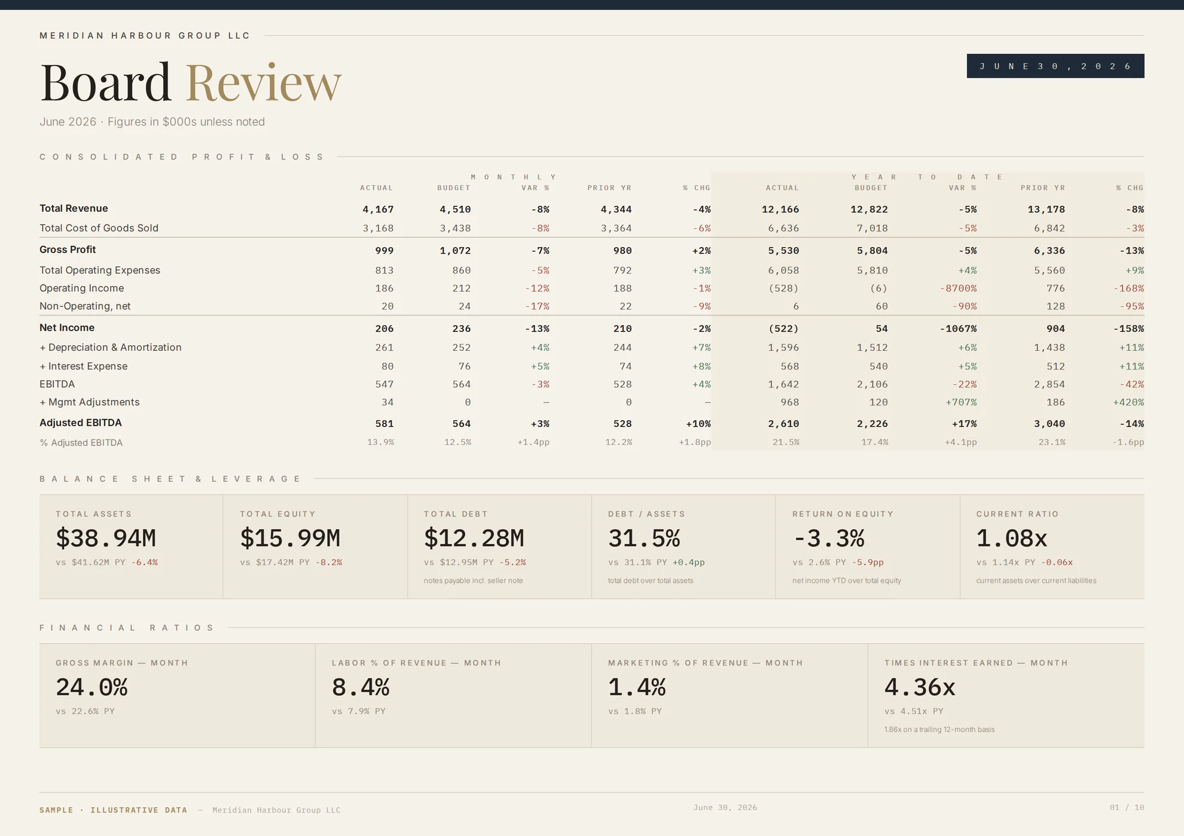The height and width of the screenshot is (836, 1184).
Task: Click the footer date June 30, 2026
Action: [725, 807]
